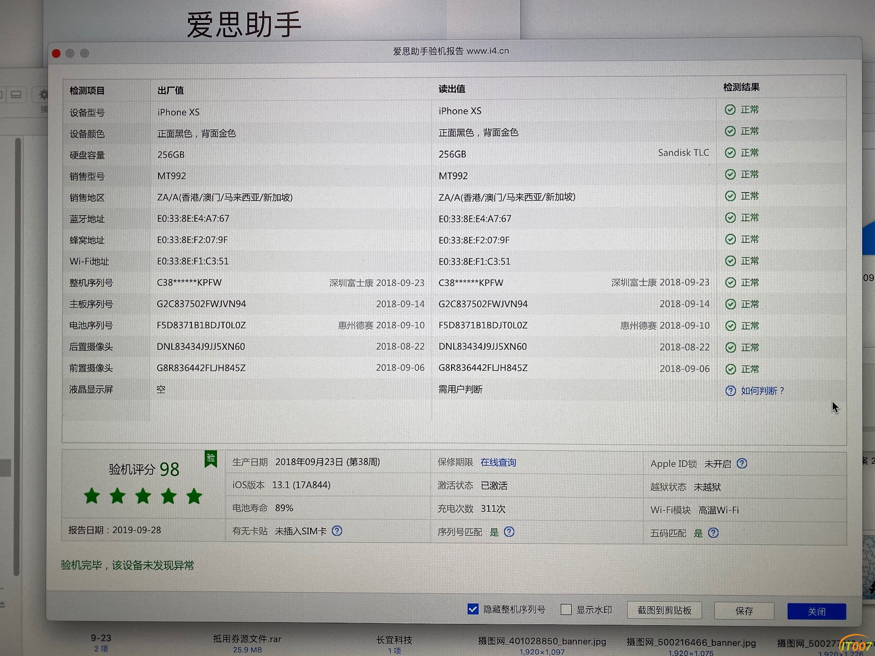Click the 读出值 column header
Image resolution: width=875 pixels, height=656 pixels.
(x=452, y=89)
